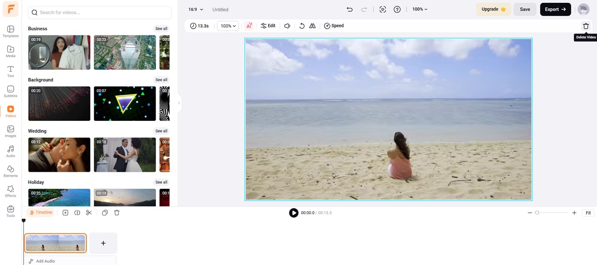Select the 00:19 Holiday sunset thumbnail
The height and width of the screenshot is (265, 597).
(x=125, y=197)
